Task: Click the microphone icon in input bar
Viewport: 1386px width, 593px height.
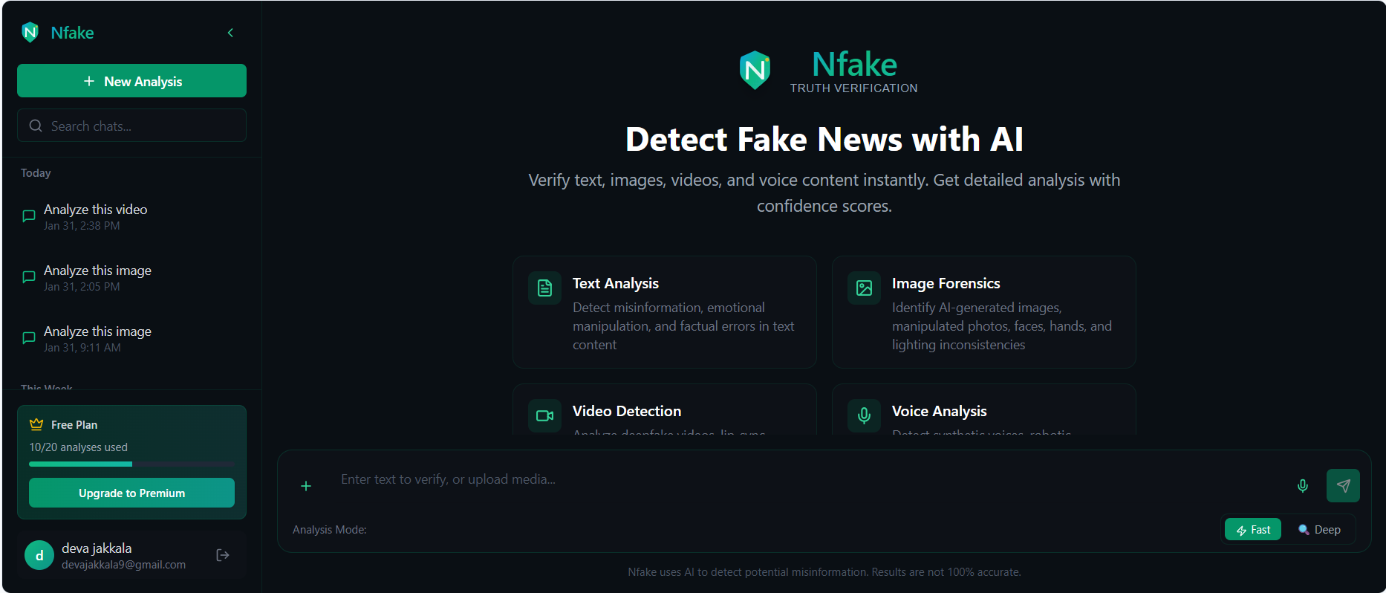Action: pos(1303,486)
